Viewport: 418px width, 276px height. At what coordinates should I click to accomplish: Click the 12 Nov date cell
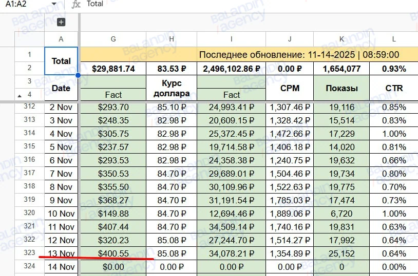click(61, 240)
